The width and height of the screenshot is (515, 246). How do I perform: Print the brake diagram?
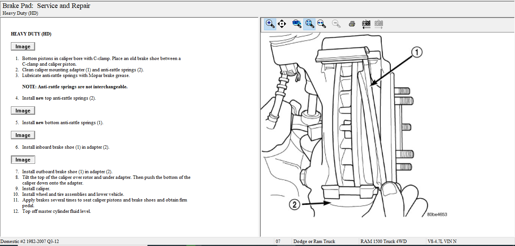point(352,24)
